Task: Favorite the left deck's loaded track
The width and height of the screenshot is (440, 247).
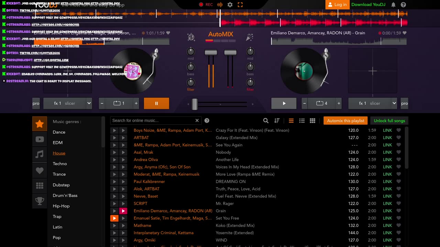Action: 168,33
